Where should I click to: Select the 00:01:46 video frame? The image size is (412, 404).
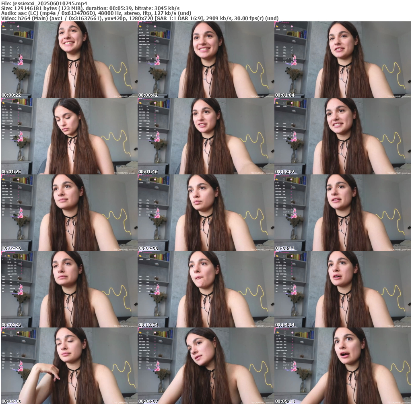point(206,136)
